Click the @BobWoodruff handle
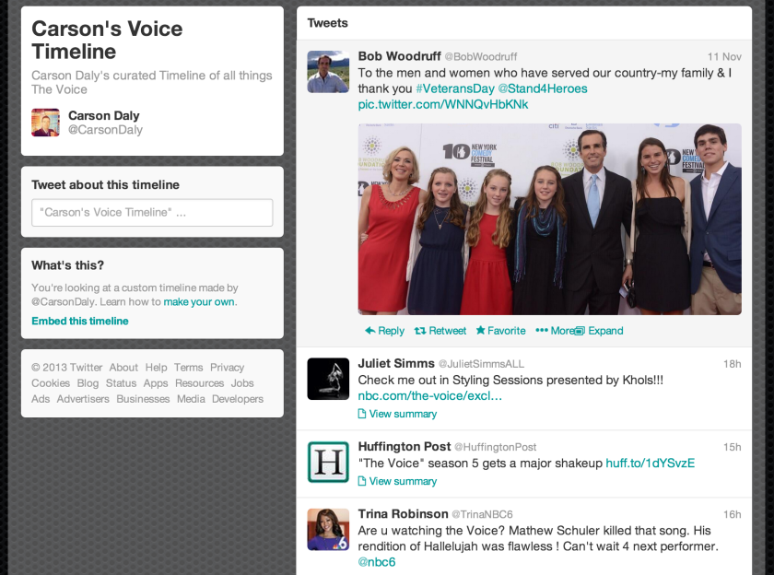Screen dimensions: 774x575 coord(481,57)
